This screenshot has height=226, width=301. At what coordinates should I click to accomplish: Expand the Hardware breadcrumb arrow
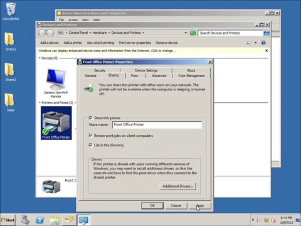109,33
